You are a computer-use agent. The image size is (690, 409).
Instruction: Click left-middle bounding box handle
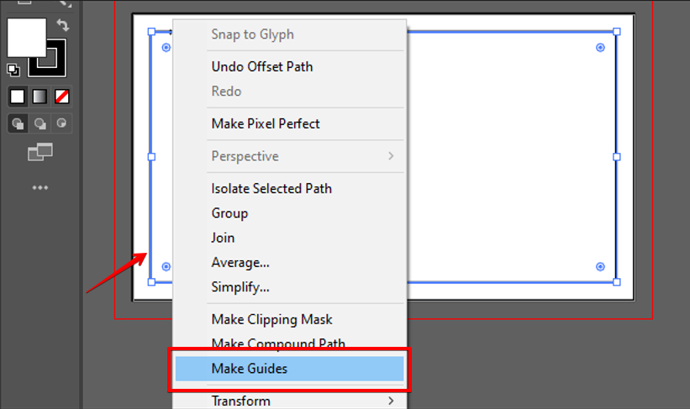151,157
